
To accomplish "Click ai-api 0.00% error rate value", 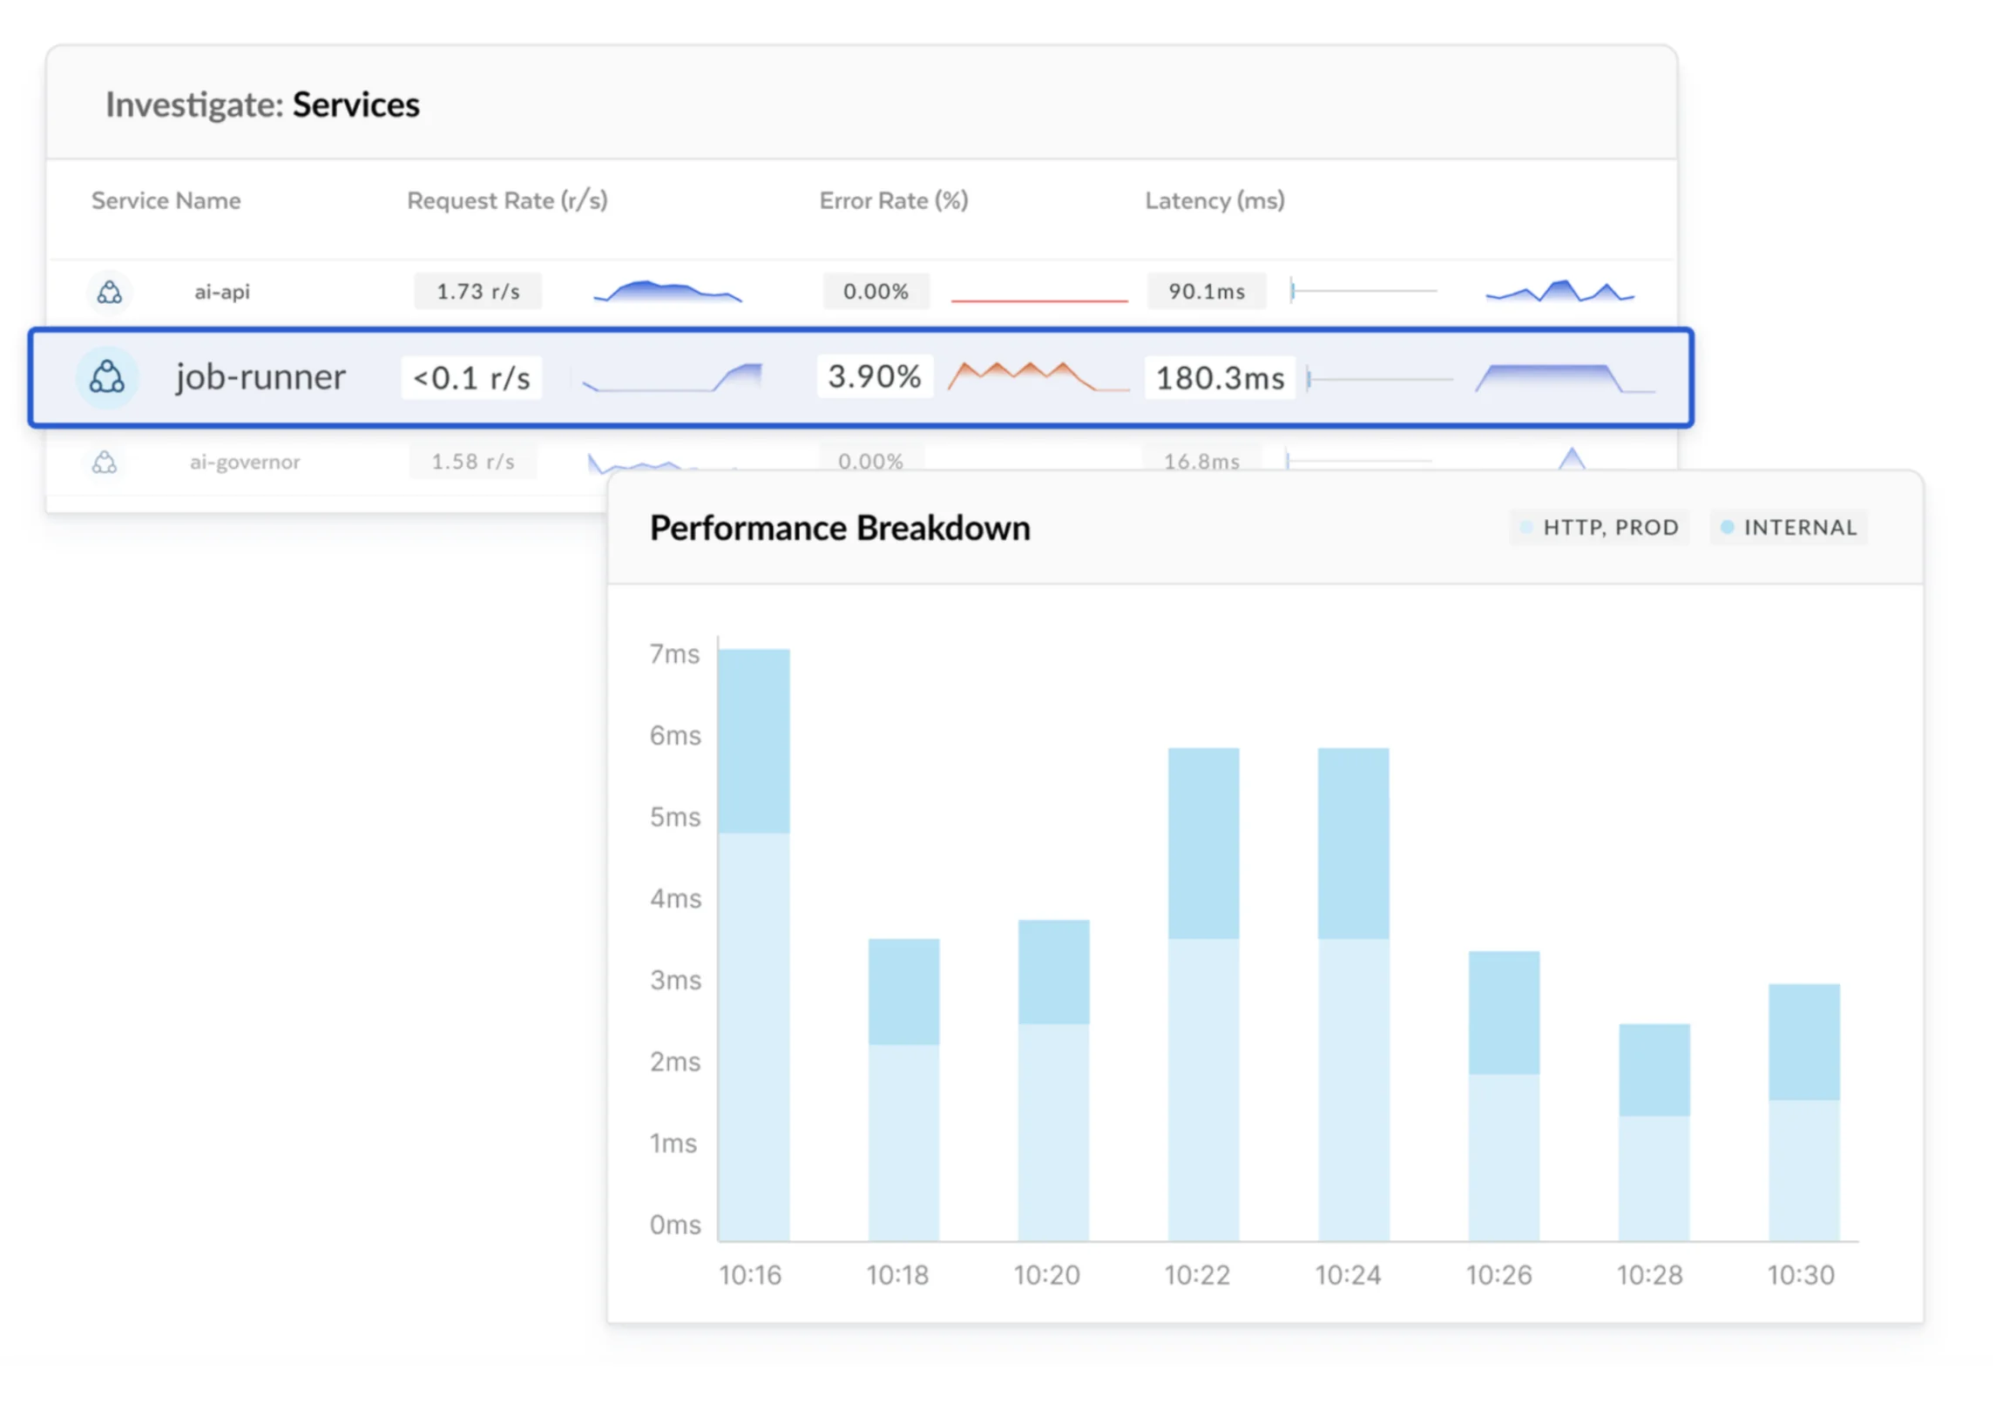I will point(876,292).
